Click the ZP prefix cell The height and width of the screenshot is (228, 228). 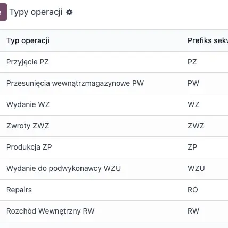(192, 147)
